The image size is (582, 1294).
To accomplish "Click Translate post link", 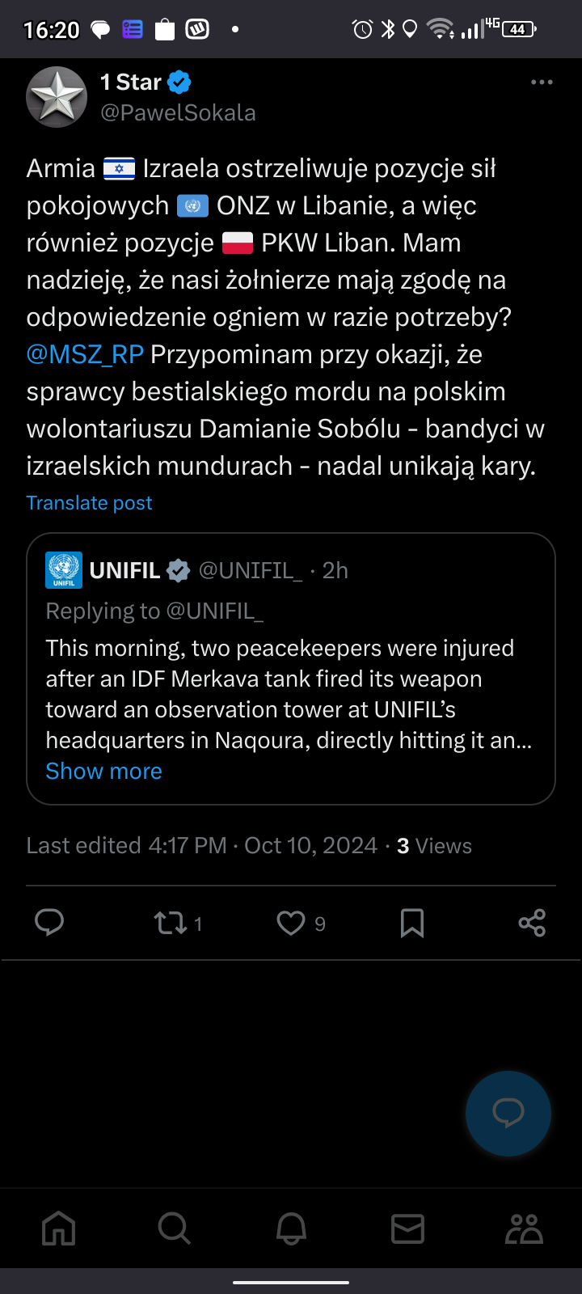I will pyautogui.click(x=89, y=503).
